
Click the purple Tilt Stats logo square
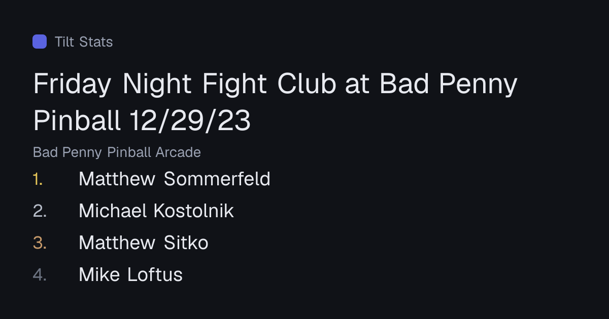[x=40, y=42]
